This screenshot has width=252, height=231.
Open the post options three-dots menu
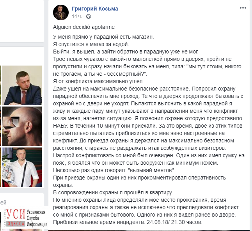(243, 8)
